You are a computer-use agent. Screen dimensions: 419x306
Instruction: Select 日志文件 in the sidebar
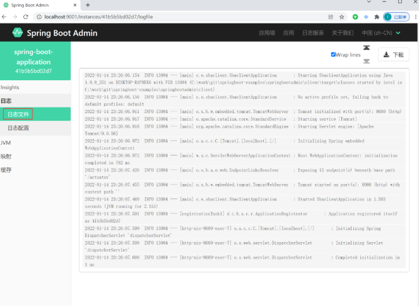click(35, 114)
